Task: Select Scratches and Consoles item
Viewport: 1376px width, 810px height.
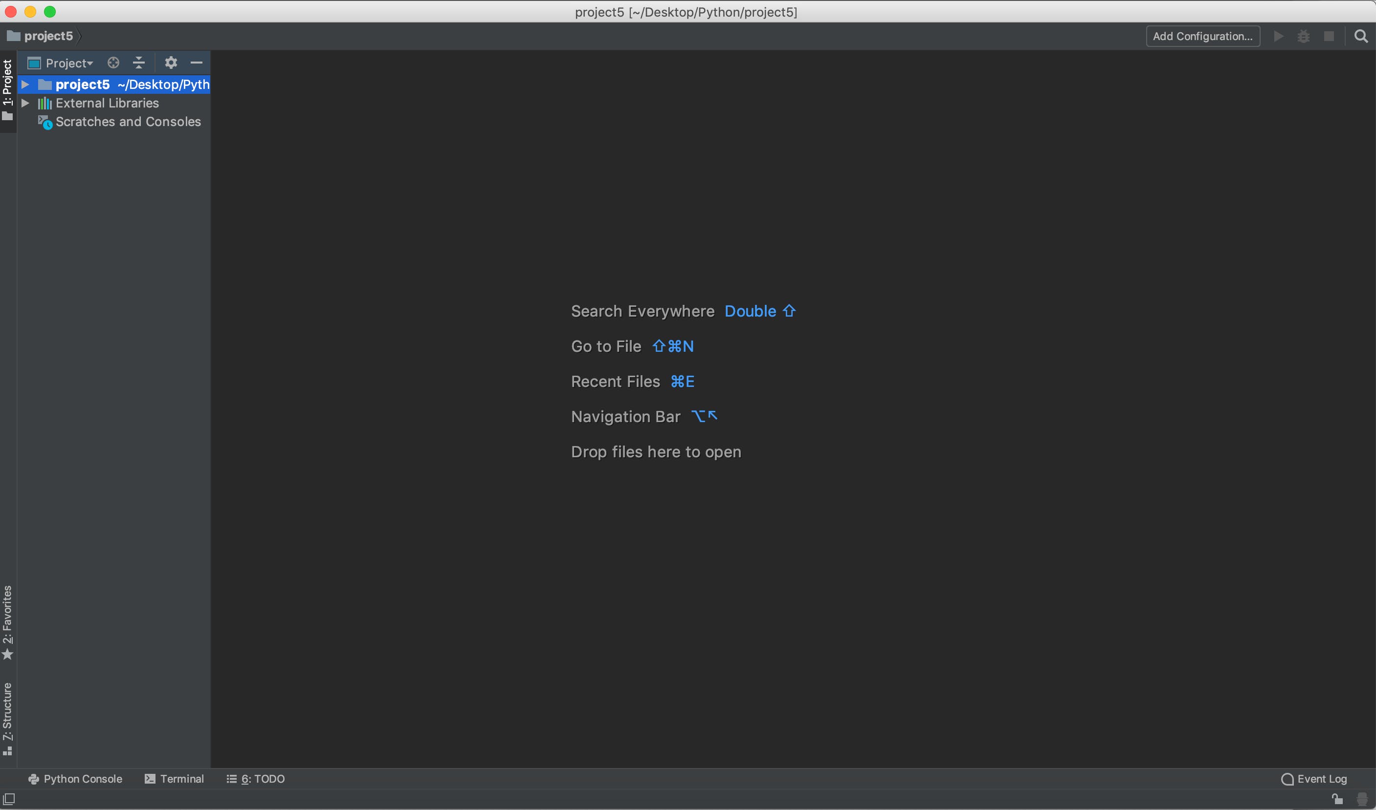Action: (x=128, y=122)
